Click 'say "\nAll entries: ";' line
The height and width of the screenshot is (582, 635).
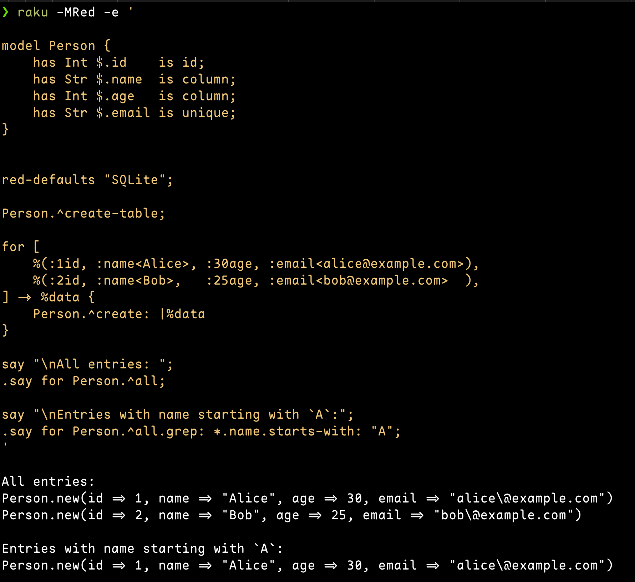pyautogui.click(x=87, y=364)
